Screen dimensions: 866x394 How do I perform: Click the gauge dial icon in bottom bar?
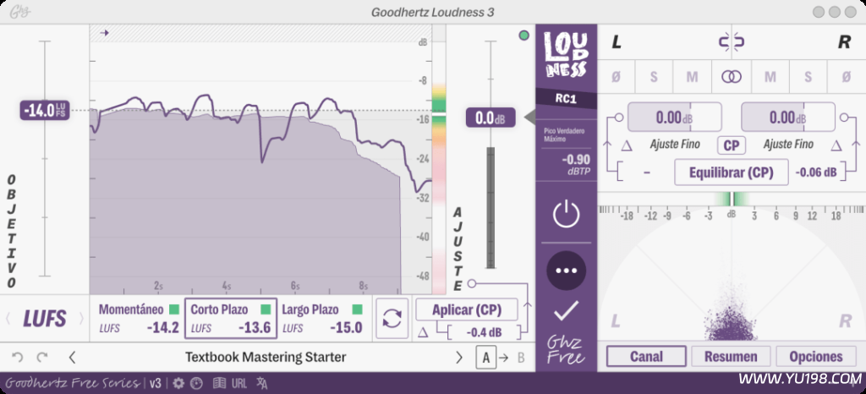coord(196,383)
